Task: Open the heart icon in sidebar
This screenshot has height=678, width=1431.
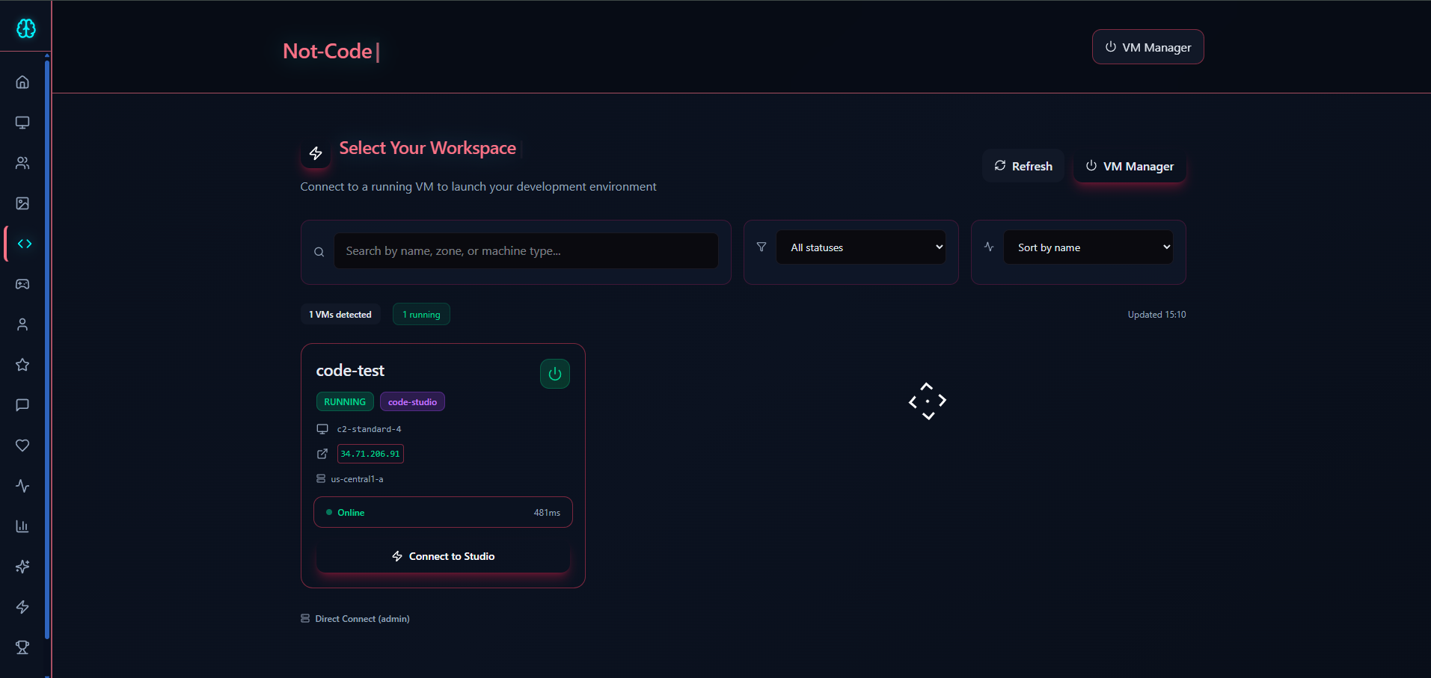Action: [x=22, y=446]
